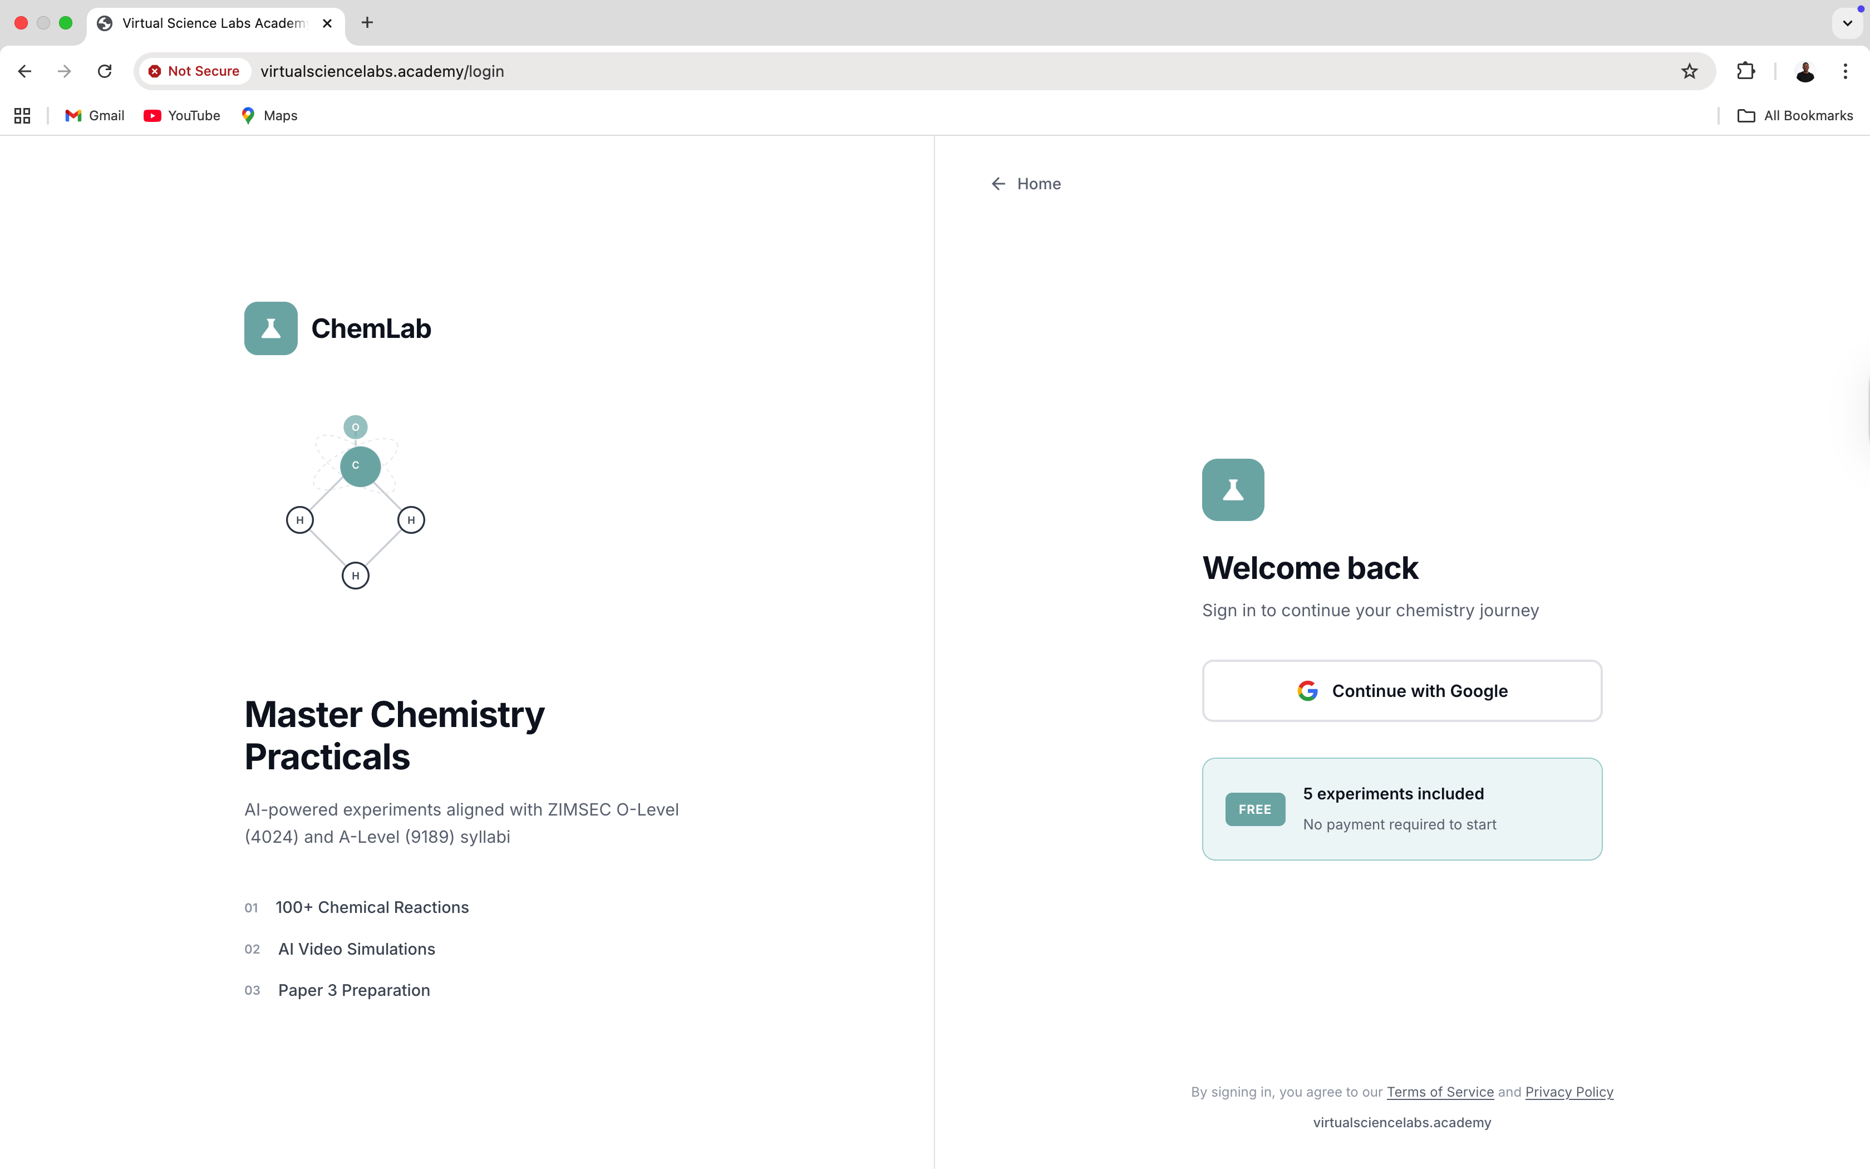Viewport: 1870px width, 1169px height.
Task: Open the Terms of Service link
Action: (1440, 1092)
